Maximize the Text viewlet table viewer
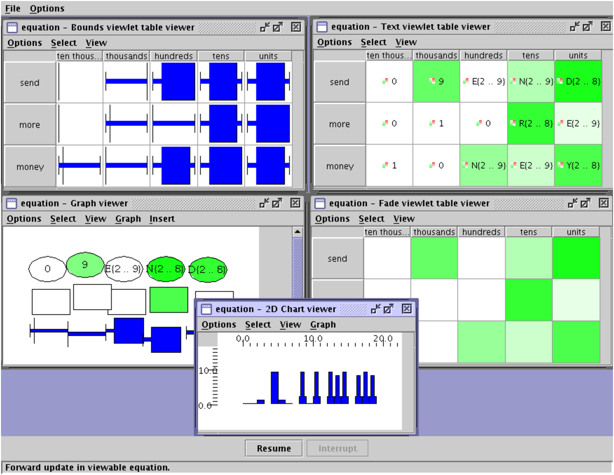 pyautogui.click(x=587, y=27)
